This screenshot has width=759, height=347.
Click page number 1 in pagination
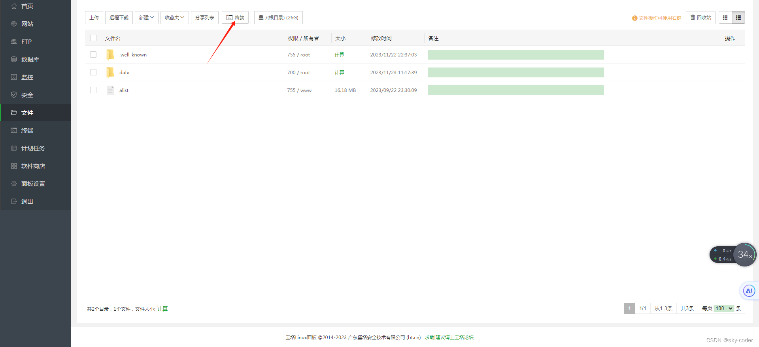629,308
